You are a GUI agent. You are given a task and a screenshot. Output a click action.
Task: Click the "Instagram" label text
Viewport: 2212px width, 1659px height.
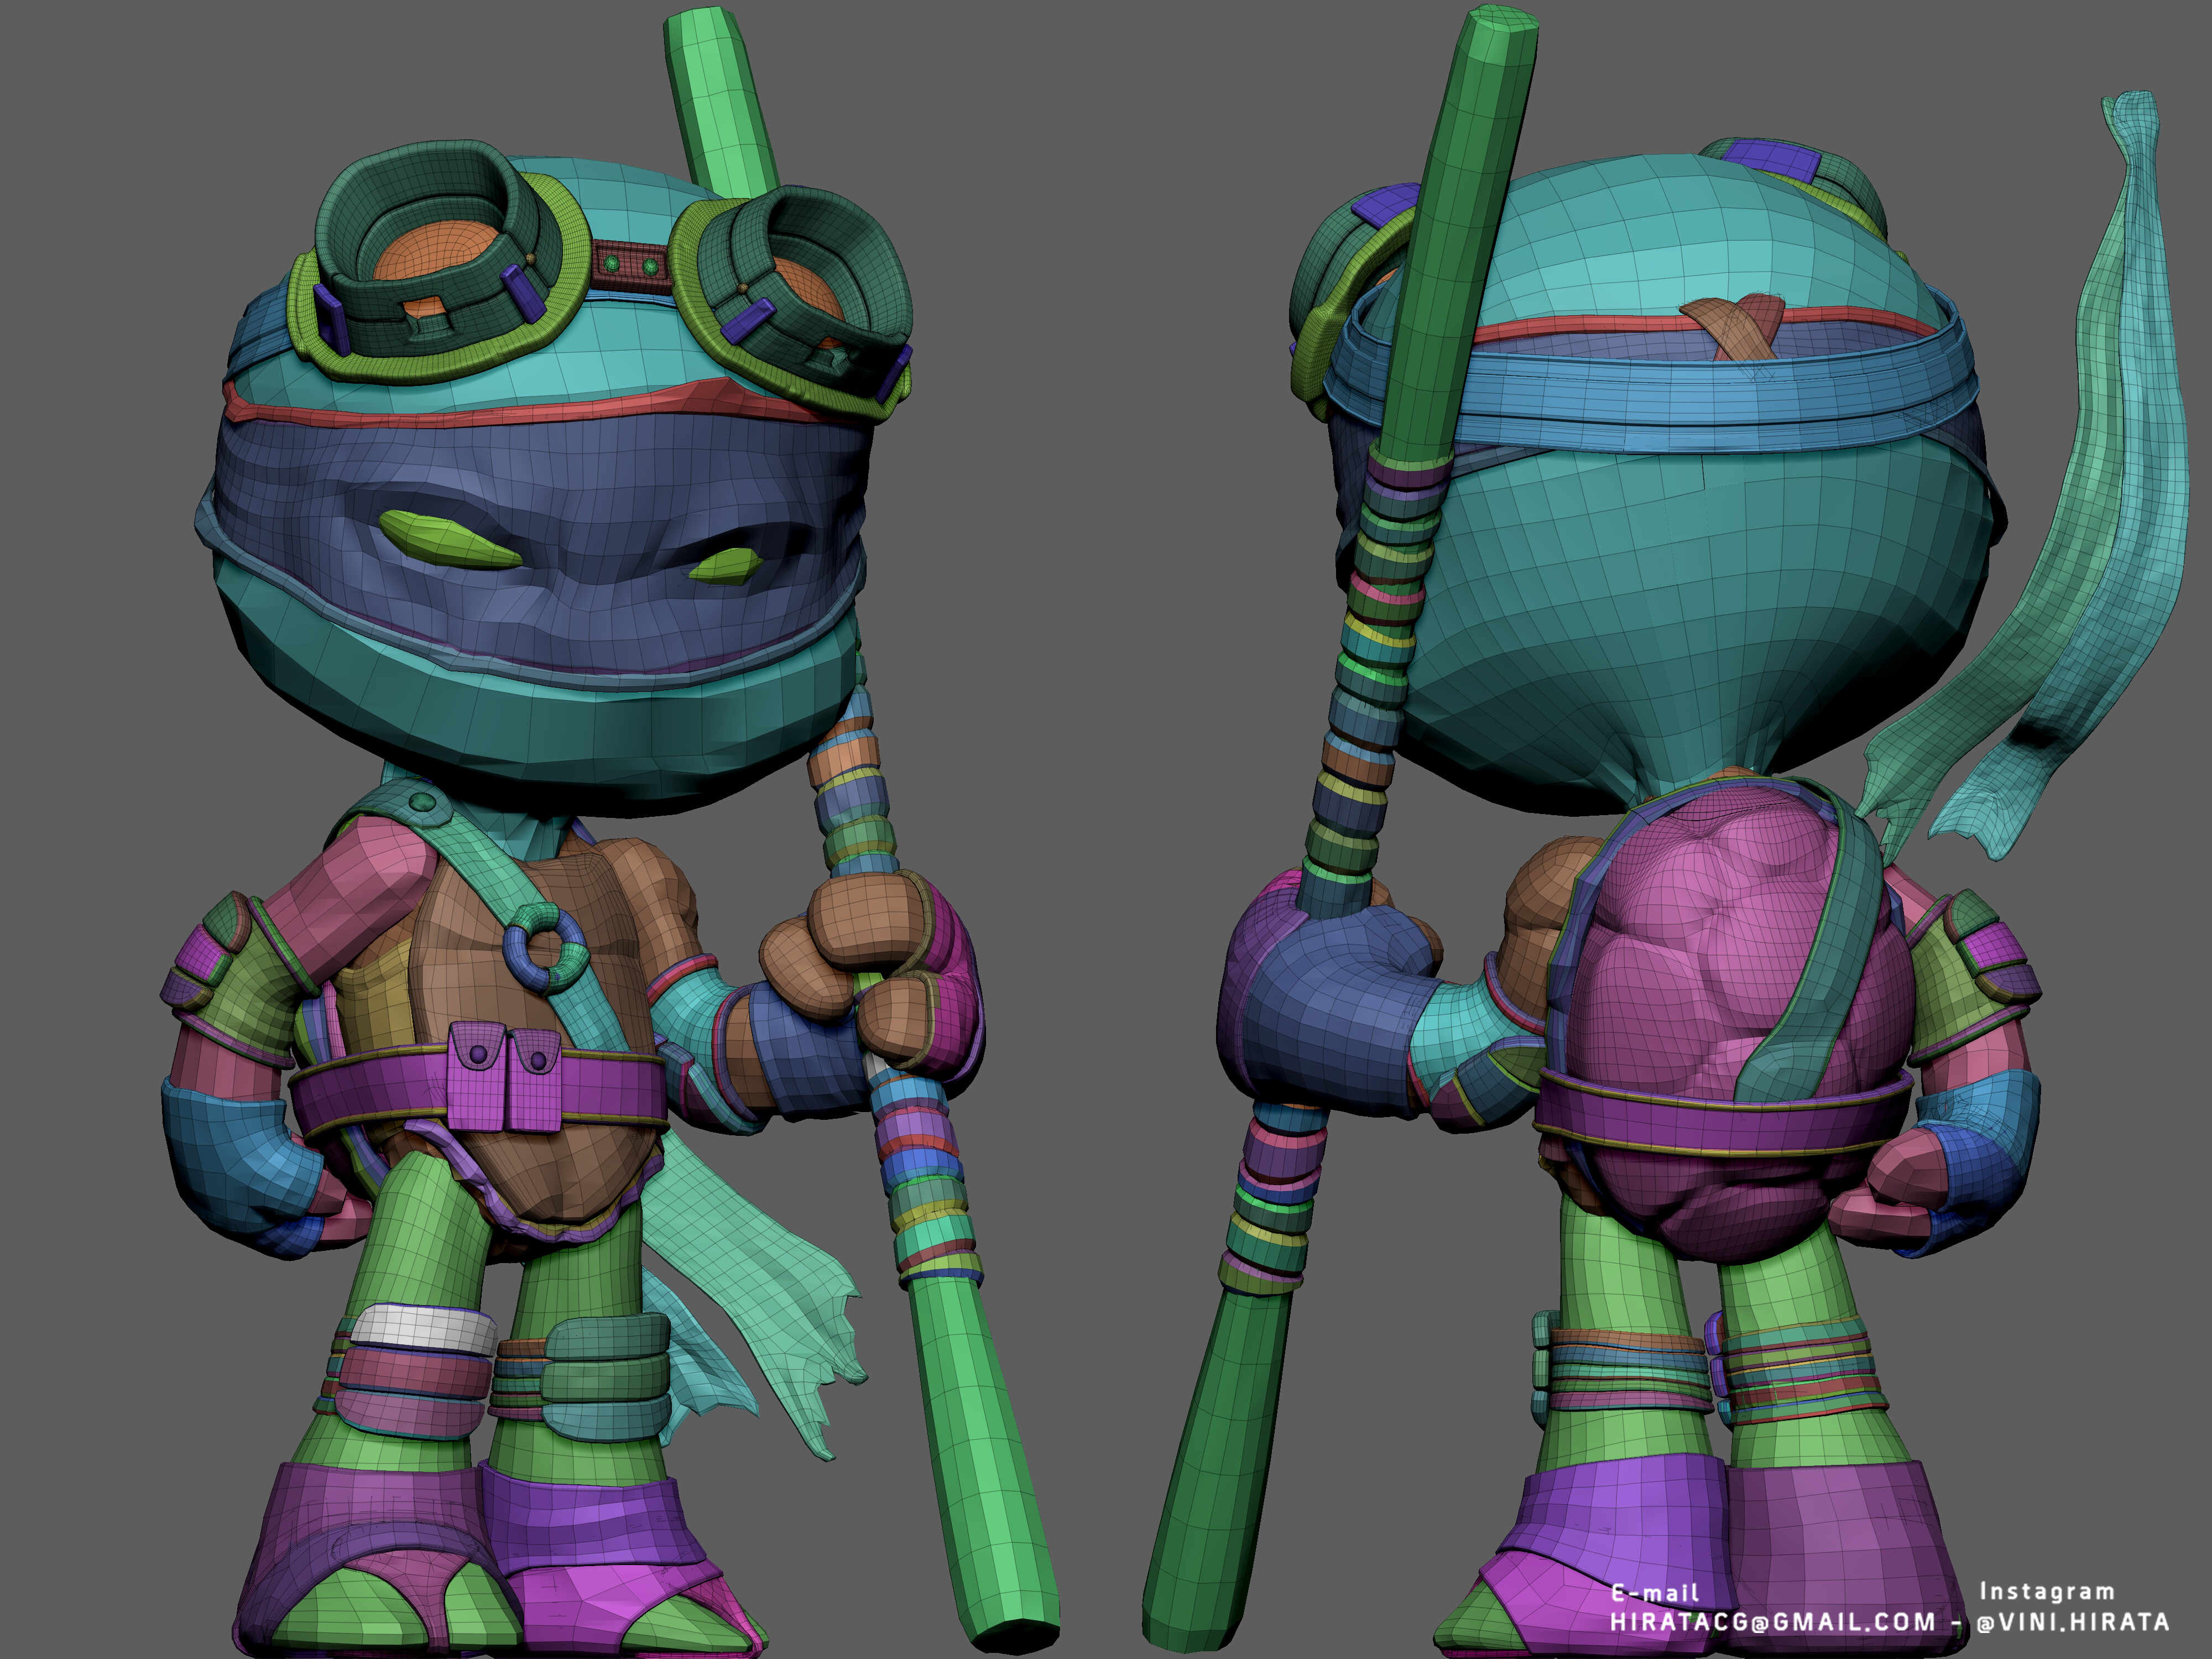point(2047,1591)
